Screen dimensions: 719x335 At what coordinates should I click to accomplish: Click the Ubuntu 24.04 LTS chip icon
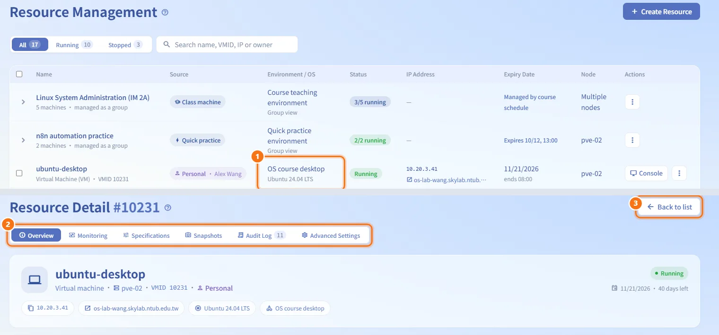point(198,308)
